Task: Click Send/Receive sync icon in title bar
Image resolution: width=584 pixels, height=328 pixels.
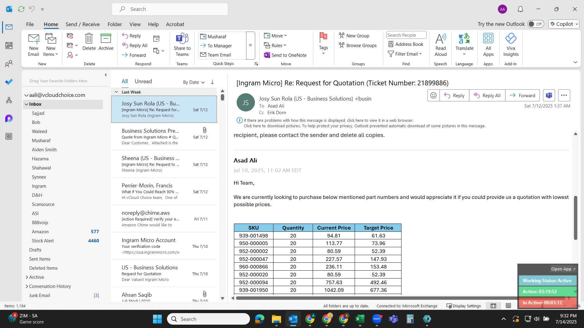Action: click(21, 9)
